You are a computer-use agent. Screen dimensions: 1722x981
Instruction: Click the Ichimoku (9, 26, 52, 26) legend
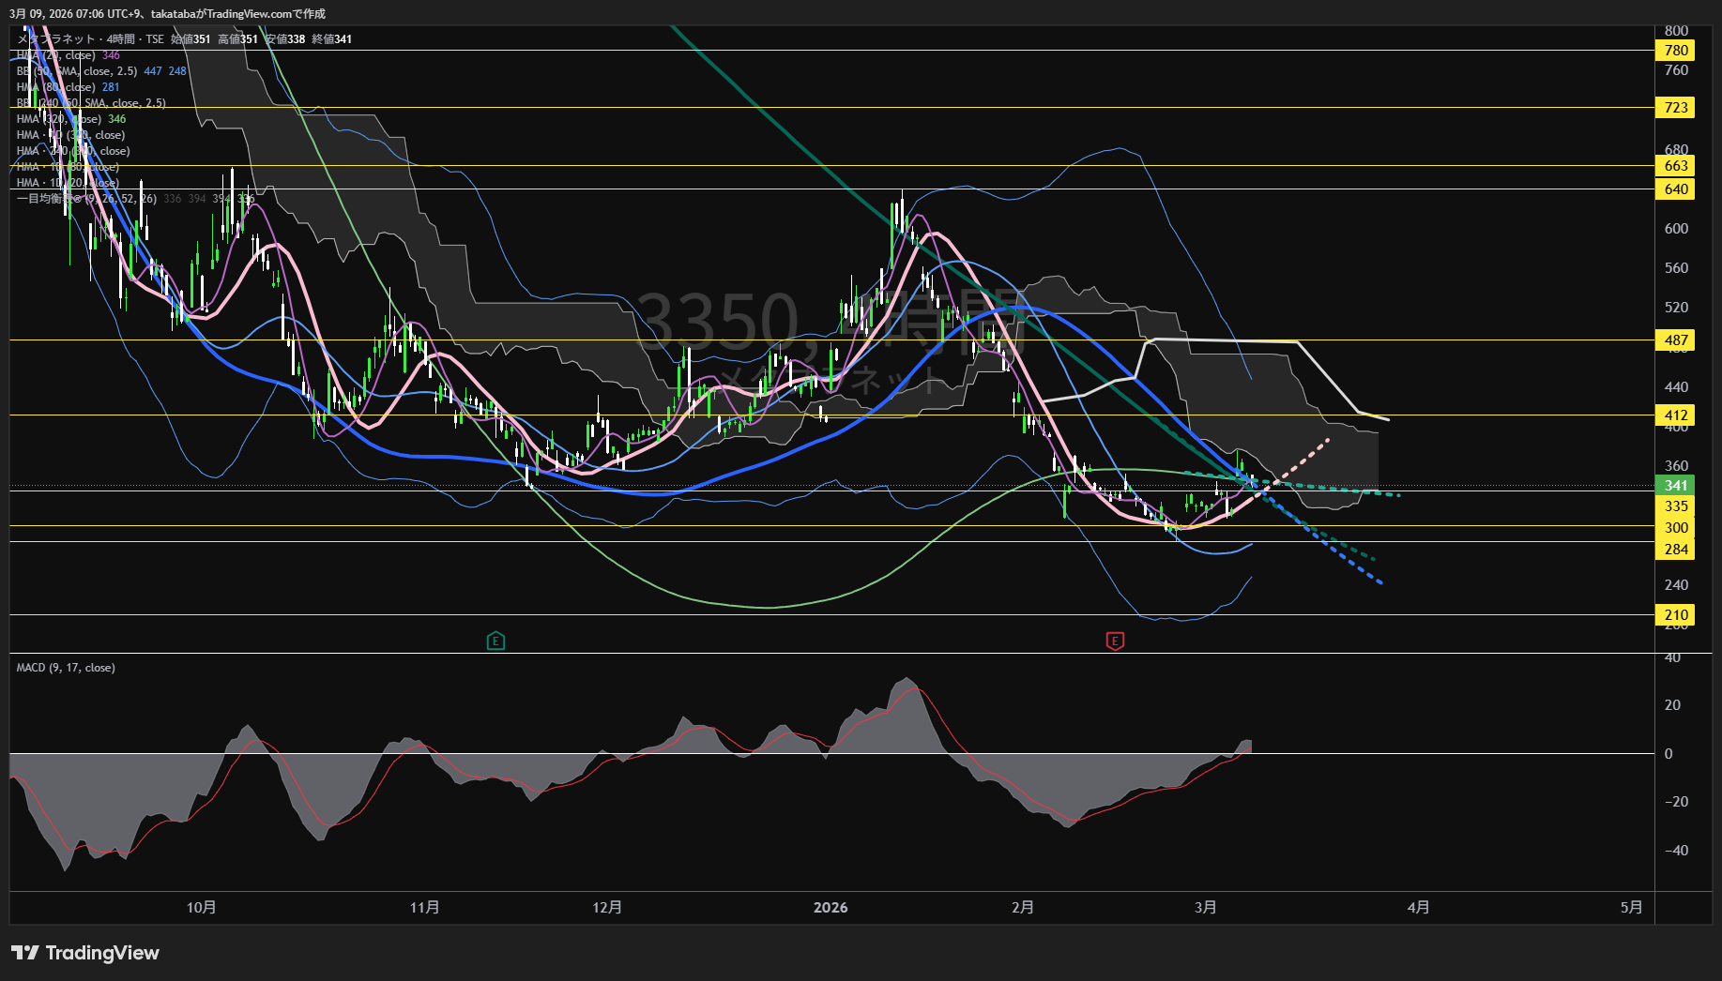(86, 199)
